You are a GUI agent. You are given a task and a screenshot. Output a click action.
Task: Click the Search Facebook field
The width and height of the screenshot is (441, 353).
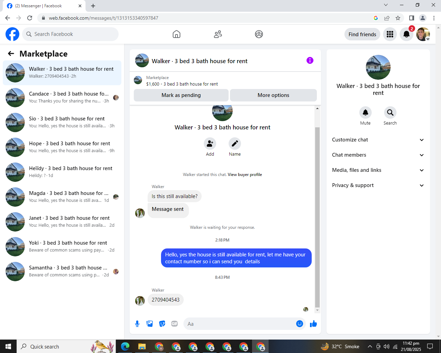(x=70, y=34)
